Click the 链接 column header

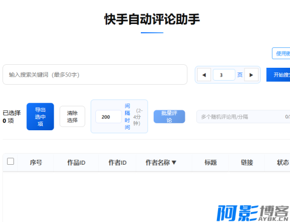pyautogui.click(x=247, y=162)
